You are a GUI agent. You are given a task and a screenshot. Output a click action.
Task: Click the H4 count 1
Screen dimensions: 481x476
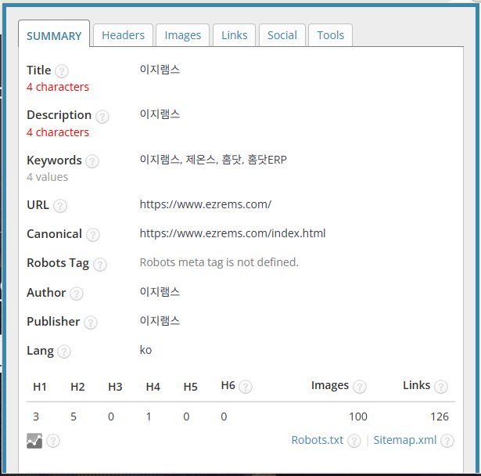149,416
